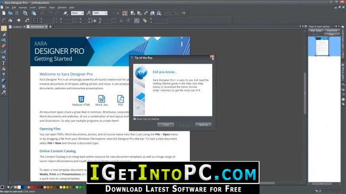The width and height of the screenshot is (346, 194).
Task: Click Duplicate in Page gallery
Action: point(332,30)
